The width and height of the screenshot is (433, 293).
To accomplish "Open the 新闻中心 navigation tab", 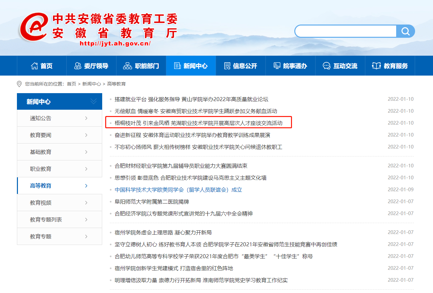I will tap(191, 66).
